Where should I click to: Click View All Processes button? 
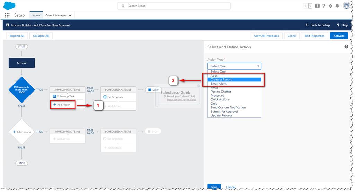267,36
